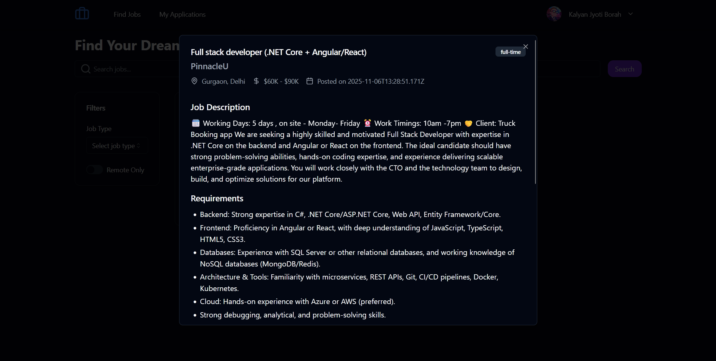Toggle the Remote Only switch
Image resolution: width=716 pixels, height=361 pixels.
[x=94, y=170]
